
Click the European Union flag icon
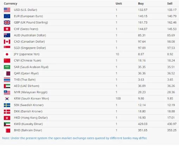(x=7, y=16)
